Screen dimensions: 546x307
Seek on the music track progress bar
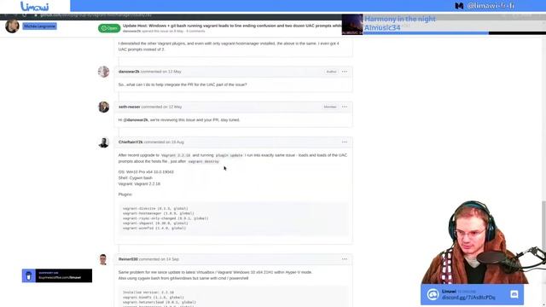coord(454,33)
